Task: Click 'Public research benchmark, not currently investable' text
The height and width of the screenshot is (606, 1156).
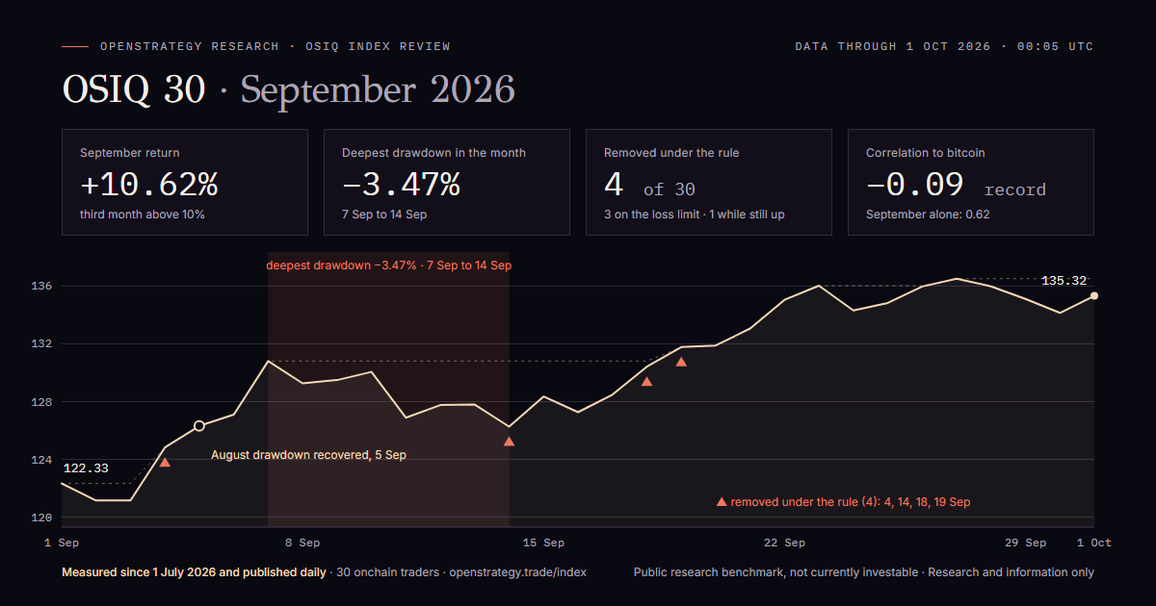Action: (775, 572)
